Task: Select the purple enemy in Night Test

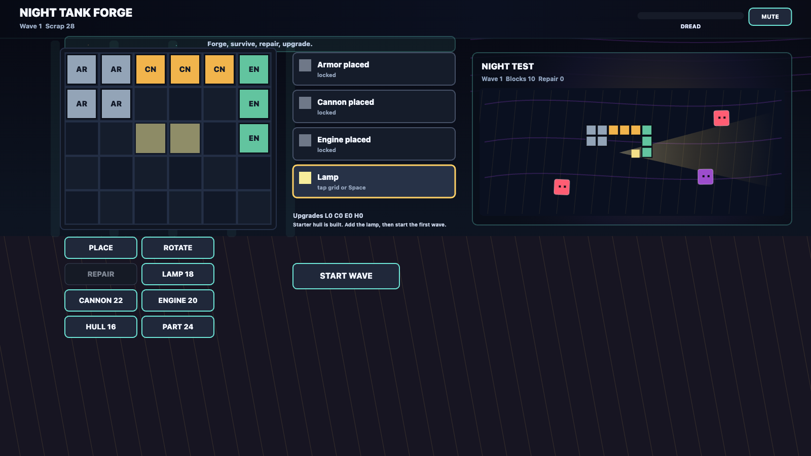Action: (x=706, y=177)
